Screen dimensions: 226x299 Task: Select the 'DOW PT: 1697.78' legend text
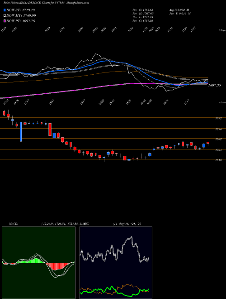[x=21, y=21]
